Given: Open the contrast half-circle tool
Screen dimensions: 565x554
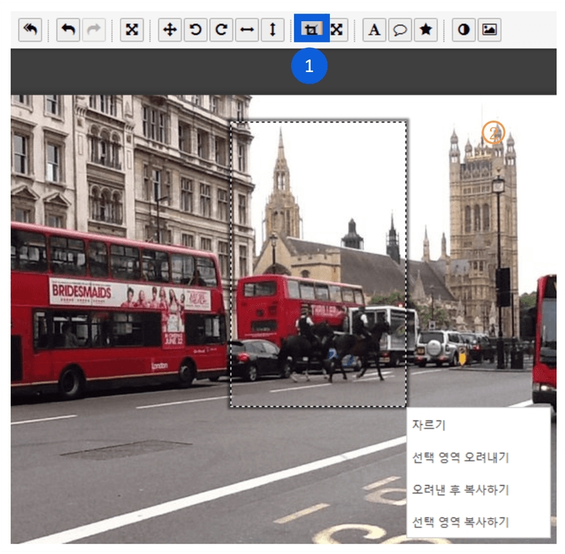Looking at the screenshot, I should point(464,30).
